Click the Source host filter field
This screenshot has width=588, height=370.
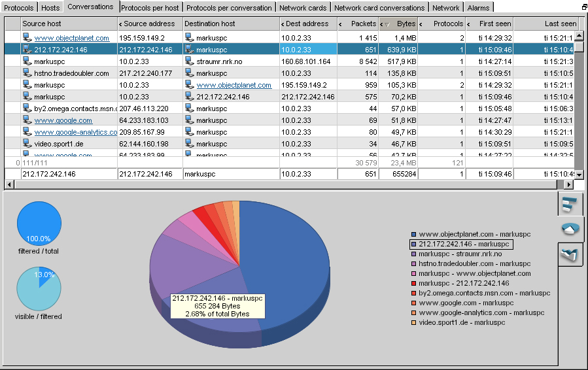[x=69, y=174]
